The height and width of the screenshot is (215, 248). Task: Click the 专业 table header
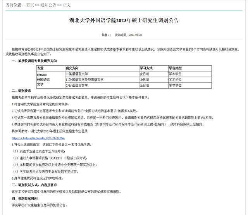coord(50,68)
